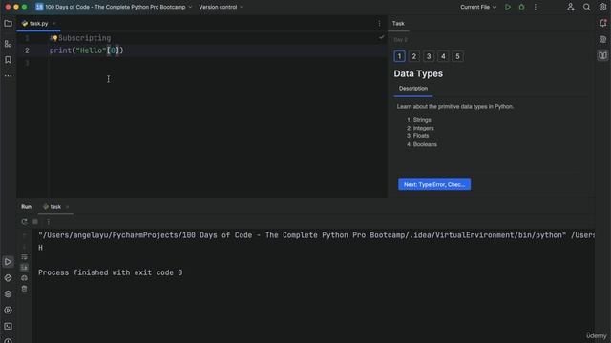Click the console output letter H
Image resolution: width=611 pixels, height=343 pixels.
coord(40,248)
